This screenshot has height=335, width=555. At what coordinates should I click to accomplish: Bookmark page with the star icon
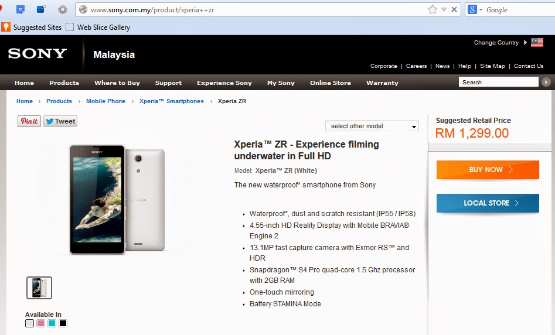click(432, 9)
